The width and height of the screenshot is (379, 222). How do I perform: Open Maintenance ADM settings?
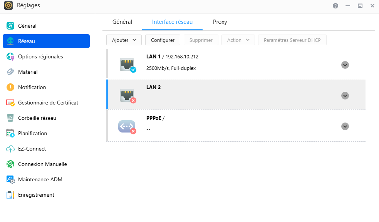[x=40, y=179]
